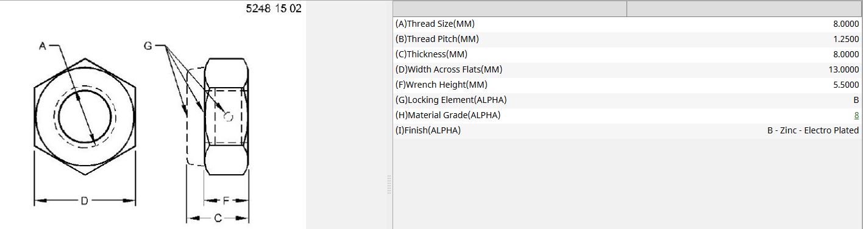
Task: Click the part number 5248 15 02
Action: tap(273, 9)
